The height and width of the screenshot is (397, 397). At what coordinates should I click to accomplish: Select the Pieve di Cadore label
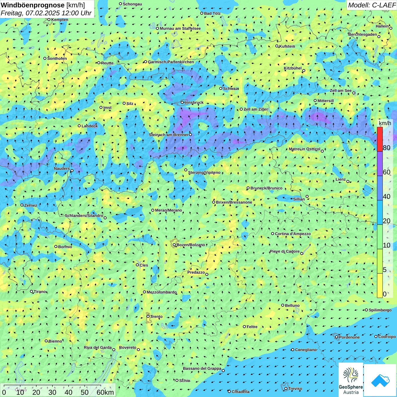285,251
